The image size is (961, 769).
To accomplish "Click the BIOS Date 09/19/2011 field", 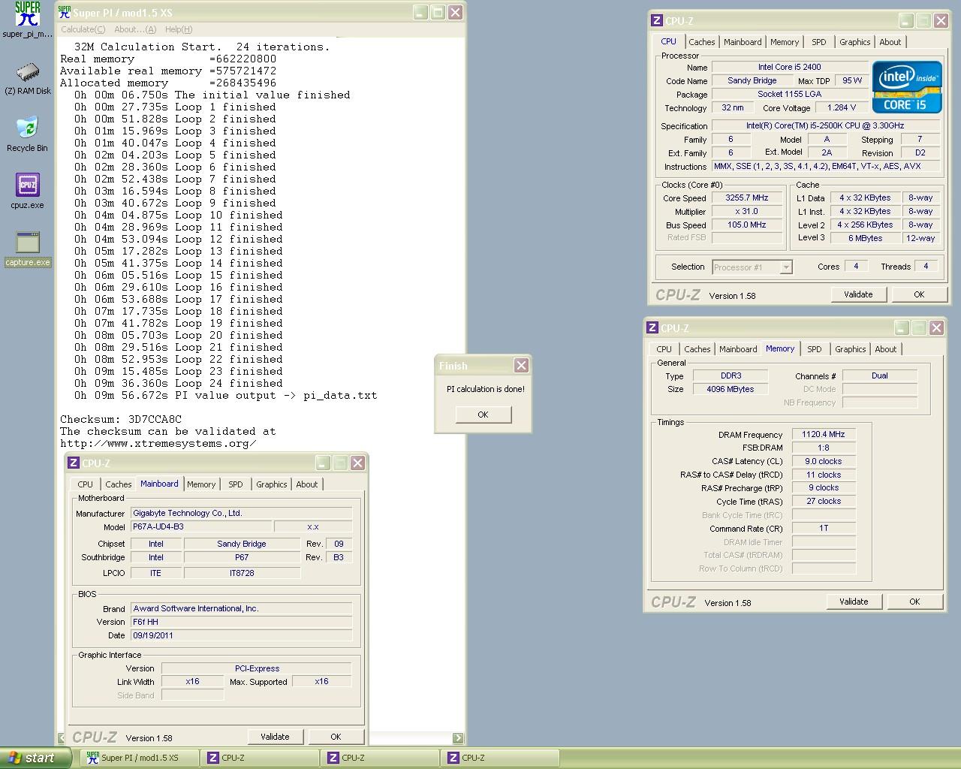I will pos(241,635).
